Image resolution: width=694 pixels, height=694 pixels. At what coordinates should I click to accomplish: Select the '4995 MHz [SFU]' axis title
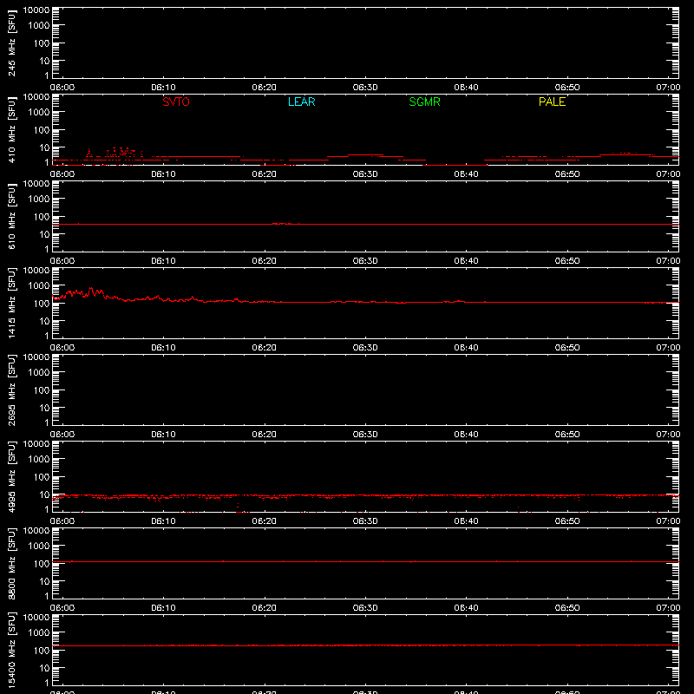(11, 477)
